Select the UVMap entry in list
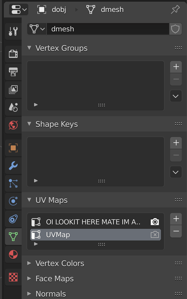 click(x=96, y=235)
